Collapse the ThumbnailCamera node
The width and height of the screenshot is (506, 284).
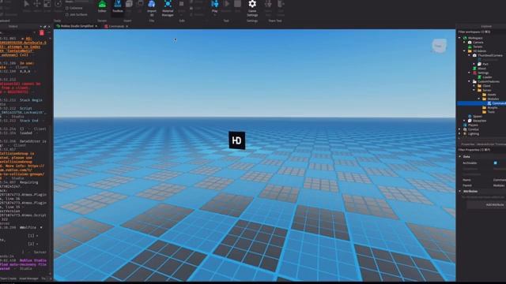pos(469,55)
